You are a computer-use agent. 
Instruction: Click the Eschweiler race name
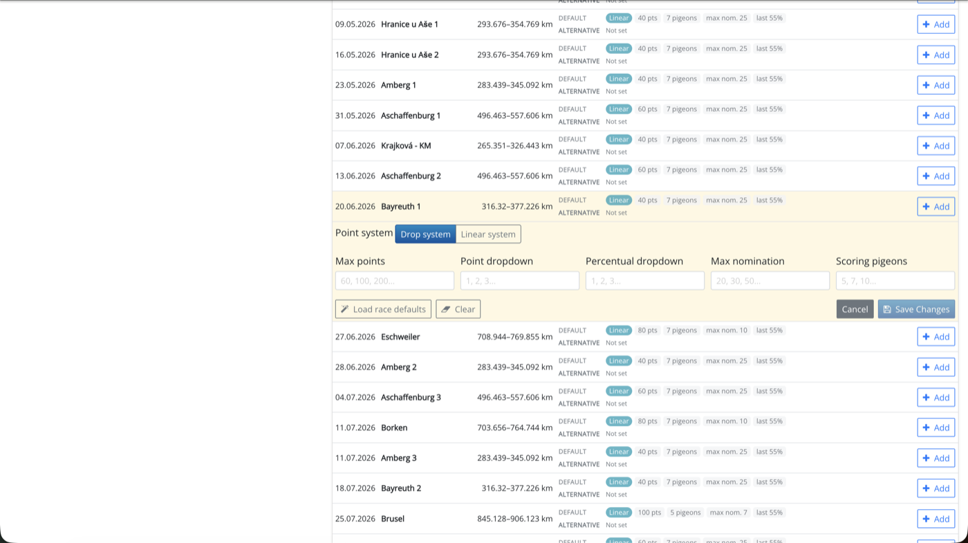400,337
